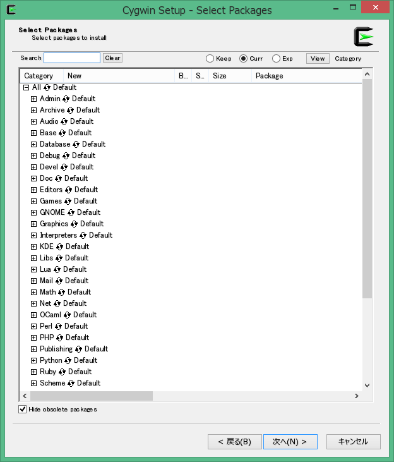Click the cycle icon beside Debug

pos(66,156)
